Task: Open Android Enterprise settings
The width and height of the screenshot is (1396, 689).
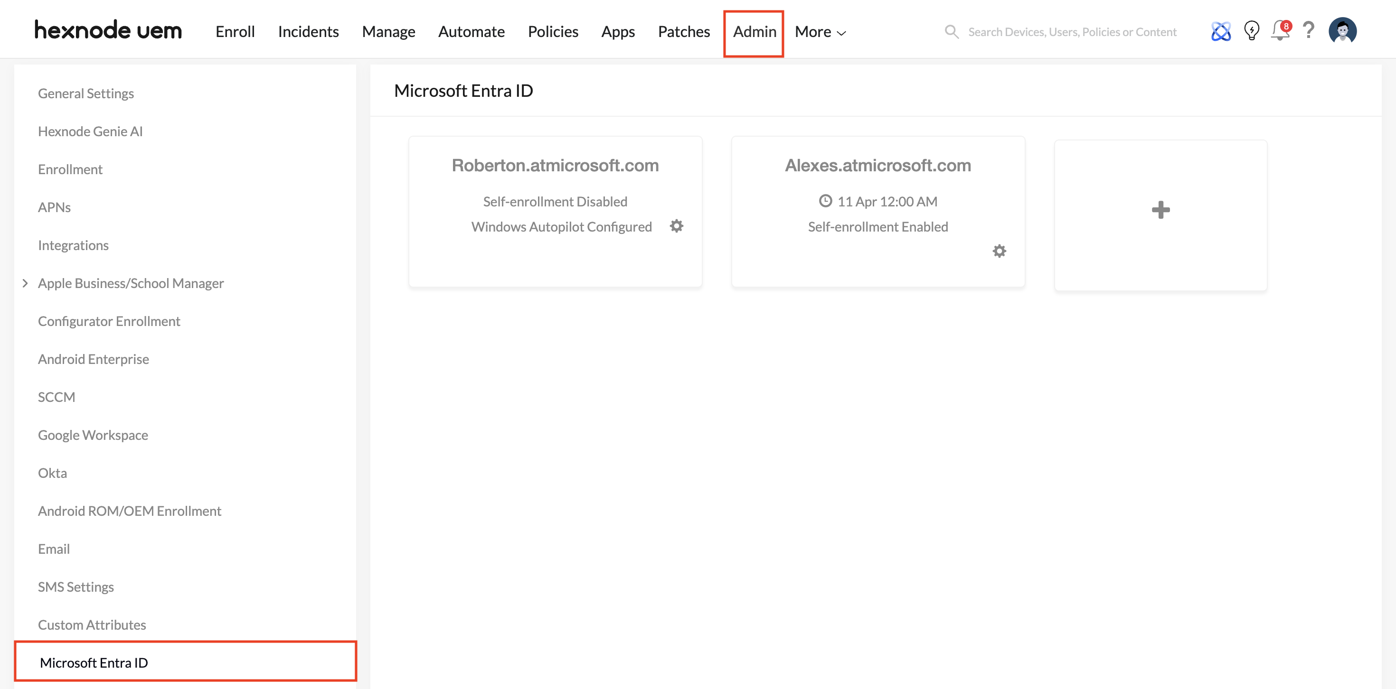Action: [93, 359]
